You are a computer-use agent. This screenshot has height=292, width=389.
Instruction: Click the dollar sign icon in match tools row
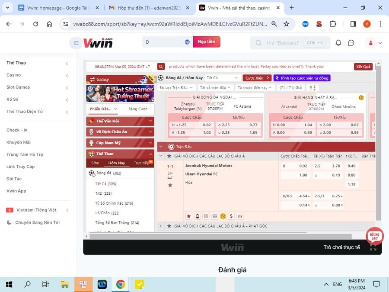coord(231,216)
